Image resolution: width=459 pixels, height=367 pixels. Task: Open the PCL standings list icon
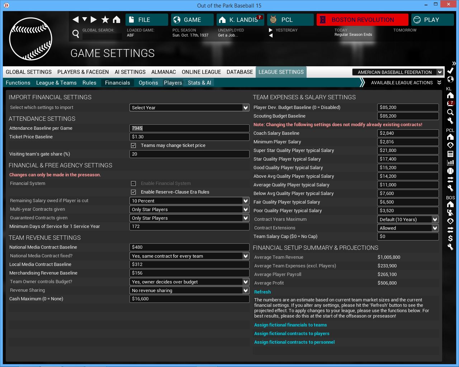coord(450,154)
